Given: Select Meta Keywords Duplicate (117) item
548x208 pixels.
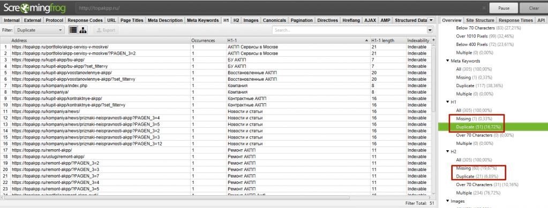Looking at the screenshot, I should [x=478, y=86].
